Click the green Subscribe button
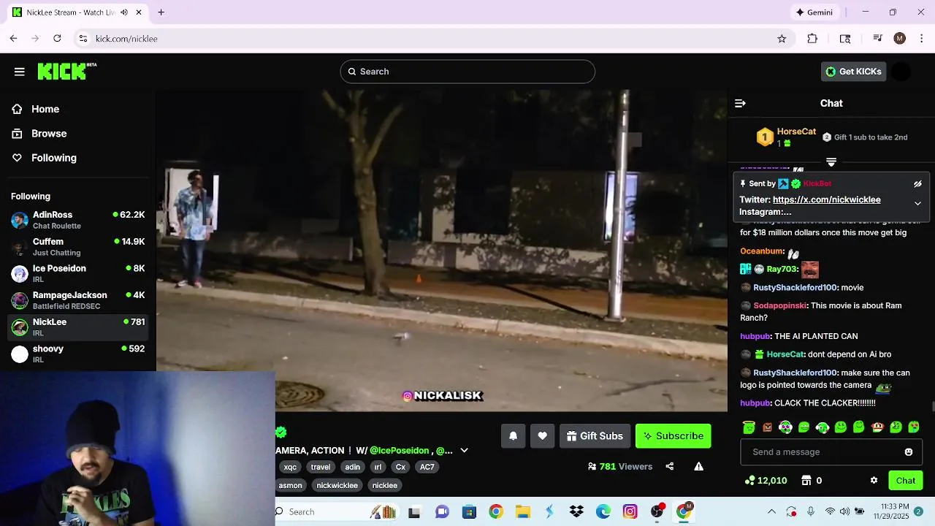935x526 pixels. click(x=673, y=436)
